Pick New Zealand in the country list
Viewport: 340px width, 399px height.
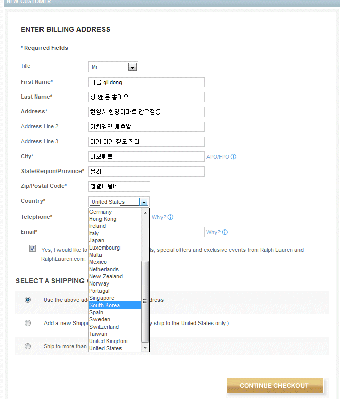[x=114, y=276]
